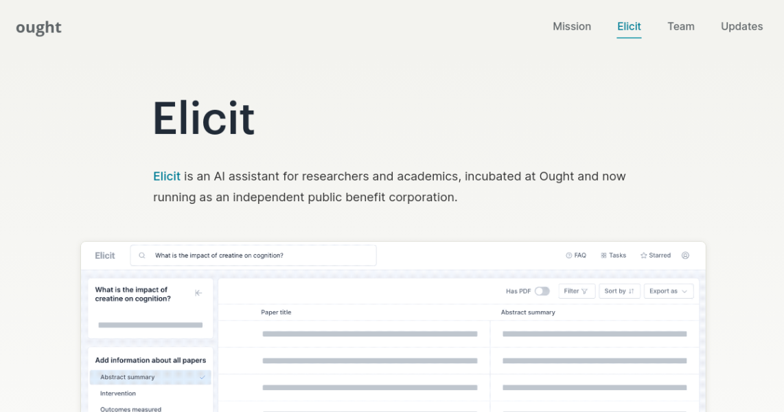The width and height of the screenshot is (784, 412).
Task: Toggle the checked Abstract summary option
Action: (x=202, y=377)
